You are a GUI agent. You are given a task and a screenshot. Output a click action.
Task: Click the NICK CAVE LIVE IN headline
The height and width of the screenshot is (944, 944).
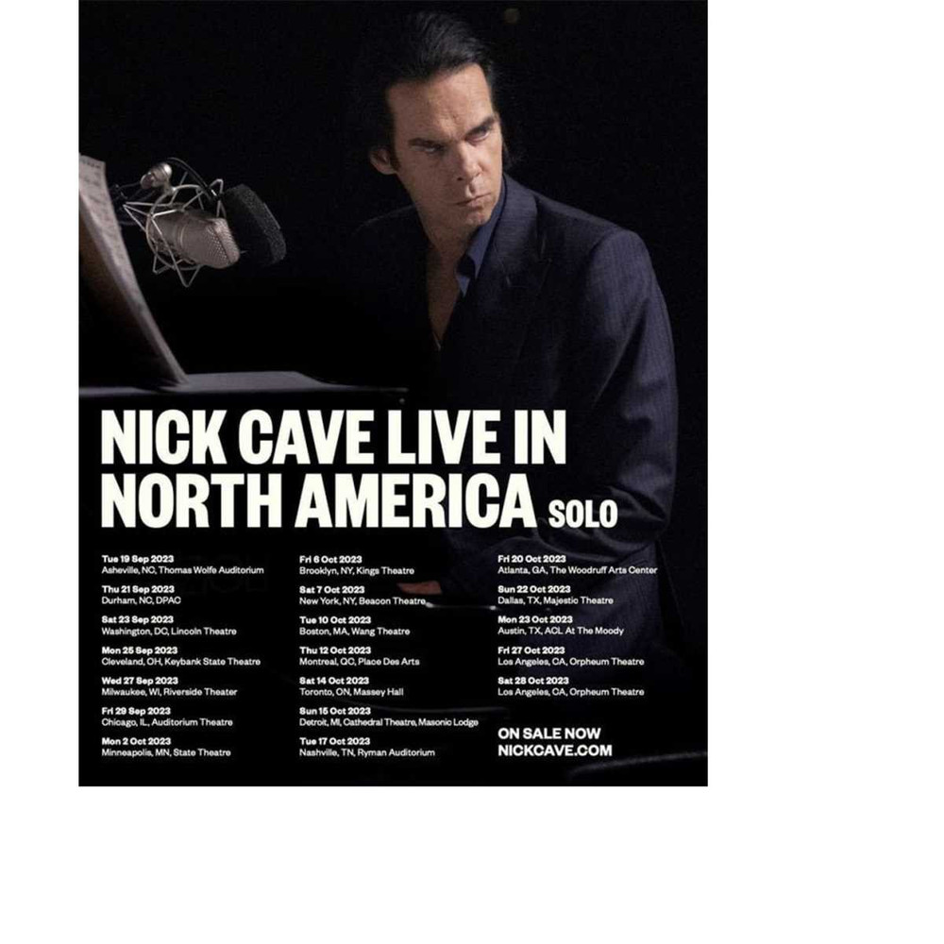point(333,436)
